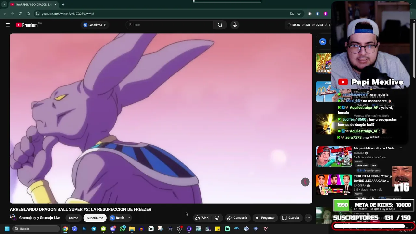Open the tab search dropdown arrow
This screenshot has height=234, width=416.
click(x=4, y=4)
